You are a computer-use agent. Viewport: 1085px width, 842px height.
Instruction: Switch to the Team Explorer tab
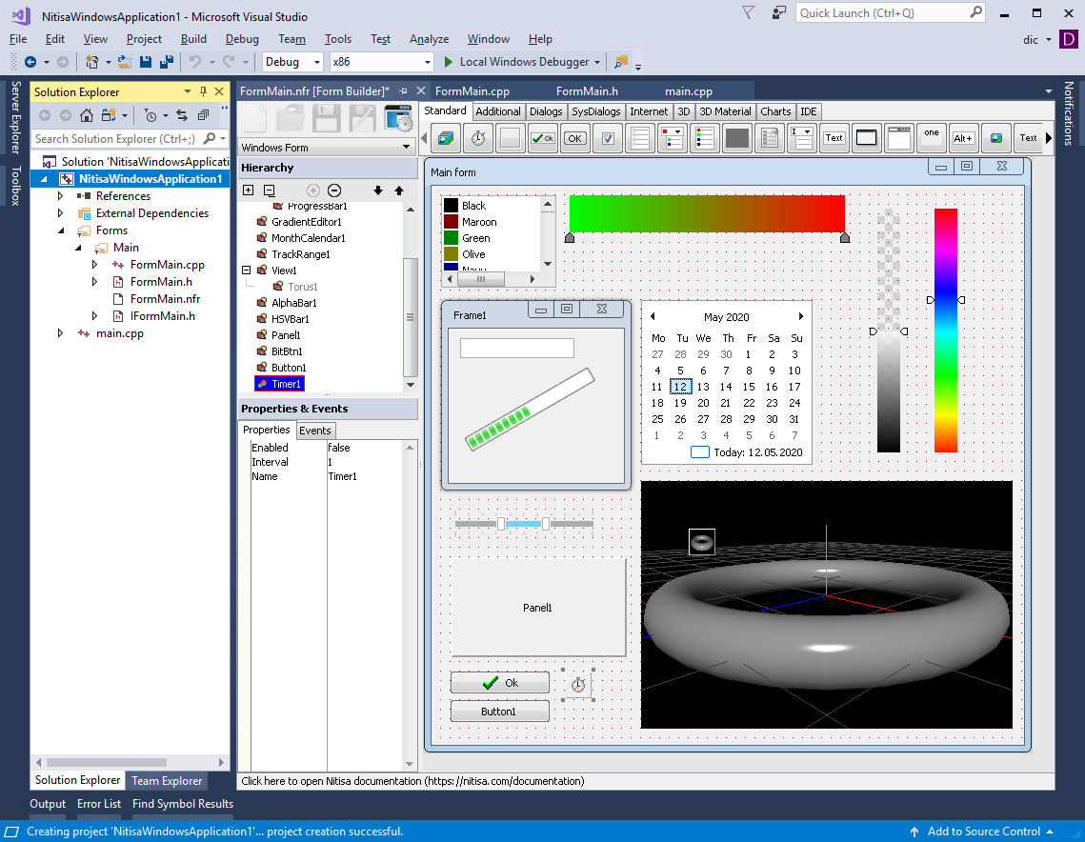[x=167, y=780]
